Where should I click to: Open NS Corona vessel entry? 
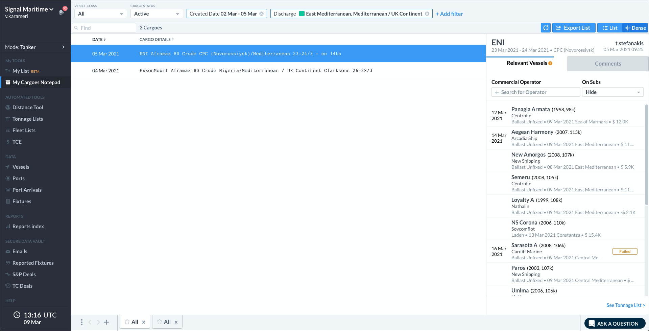click(x=565, y=229)
